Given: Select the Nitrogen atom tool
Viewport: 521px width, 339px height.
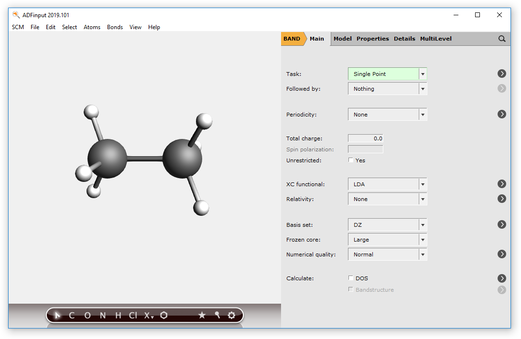Looking at the screenshot, I should click(102, 315).
